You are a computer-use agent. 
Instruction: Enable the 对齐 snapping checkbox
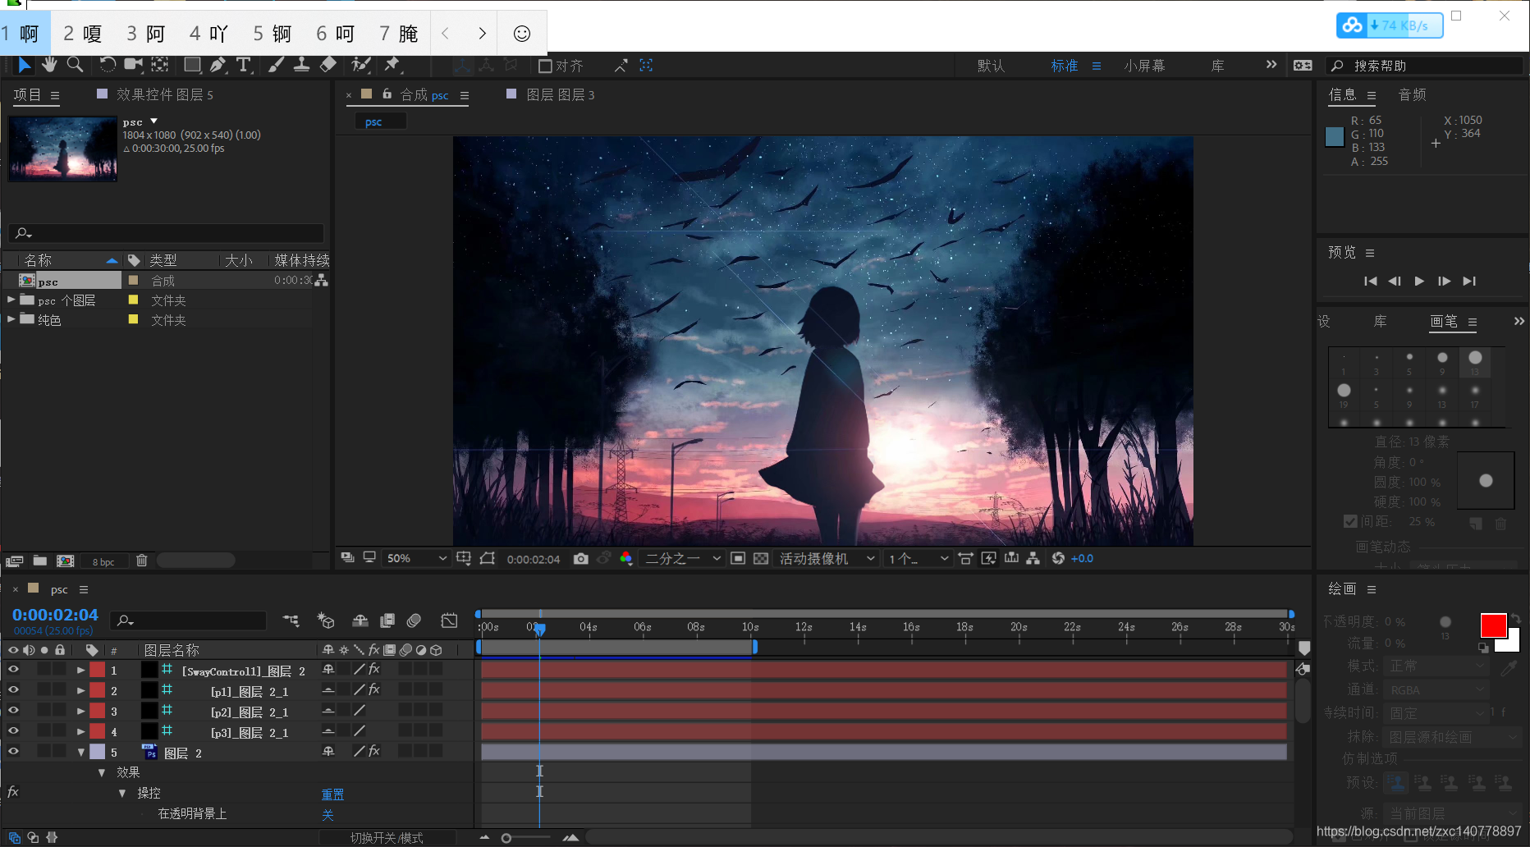pos(545,66)
